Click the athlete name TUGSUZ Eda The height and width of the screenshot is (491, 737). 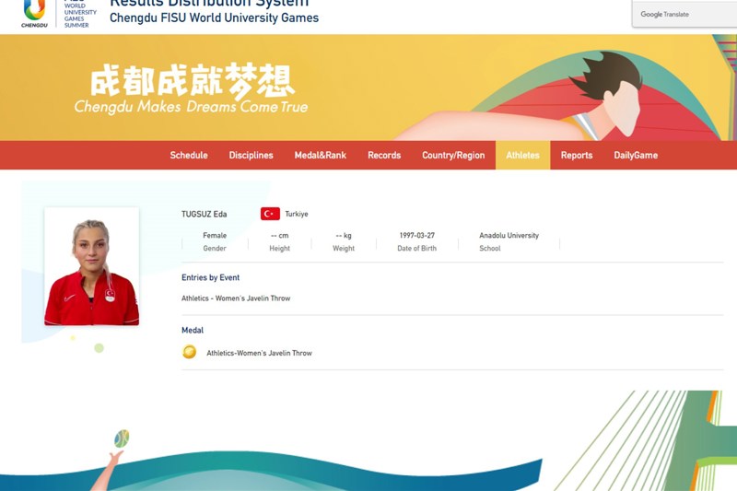click(x=204, y=214)
